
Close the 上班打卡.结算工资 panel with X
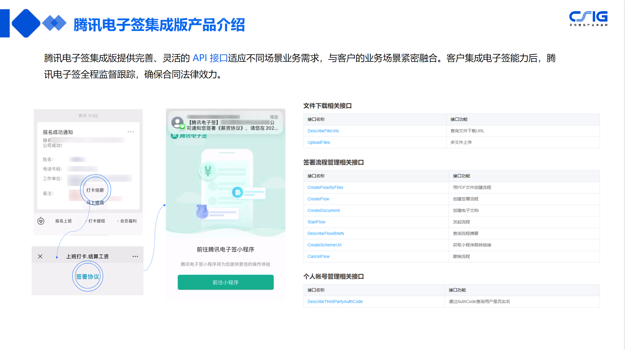tap(40, 256)
